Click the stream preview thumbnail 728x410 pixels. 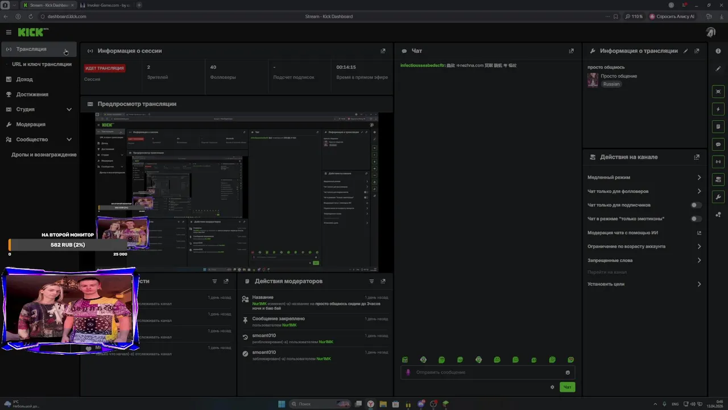tap(237, 192)
